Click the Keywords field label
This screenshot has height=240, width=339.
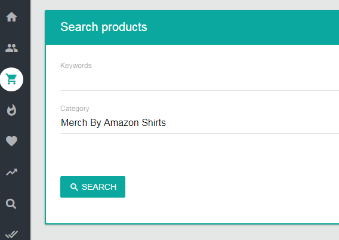(76, 66)
